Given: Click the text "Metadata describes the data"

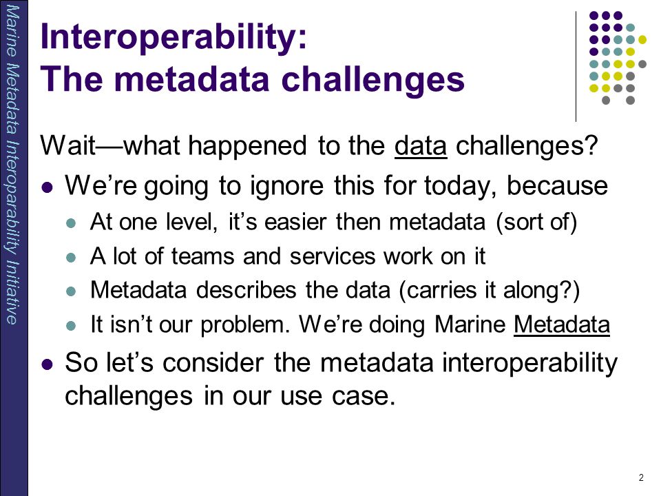Looking at the screenshot, I should click(x=240, y=290).
